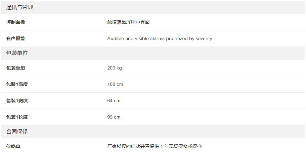Click the 99 cm length value

[x=114, y=117]
